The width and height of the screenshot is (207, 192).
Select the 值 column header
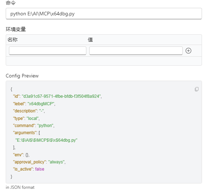pyautogui.click(x=90, y=40)
